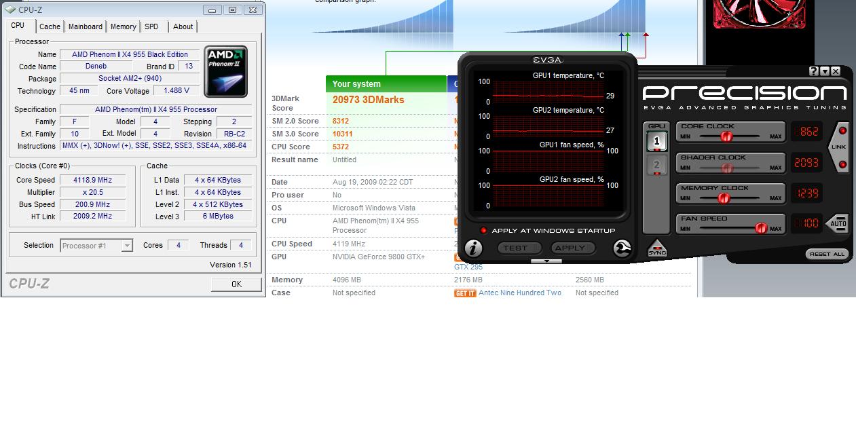Screen dimensions: 856x431
Task: Switch to the Mainboard tab
Action: click(x=86, y=26)
